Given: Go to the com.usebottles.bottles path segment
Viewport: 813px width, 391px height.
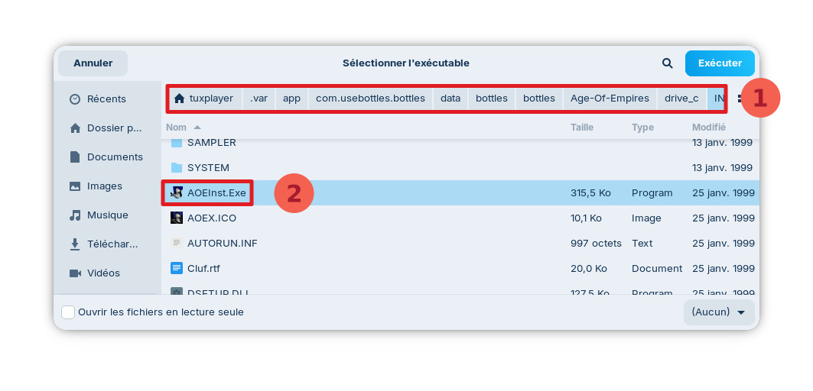Looking at the screenshot, I should coord(370,99).
